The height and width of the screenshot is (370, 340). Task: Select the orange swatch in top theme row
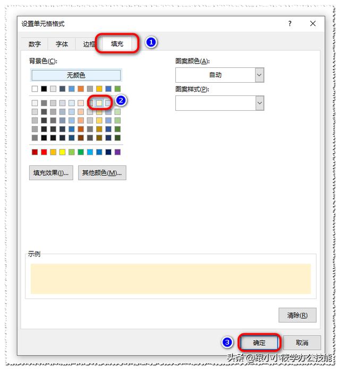81,89
